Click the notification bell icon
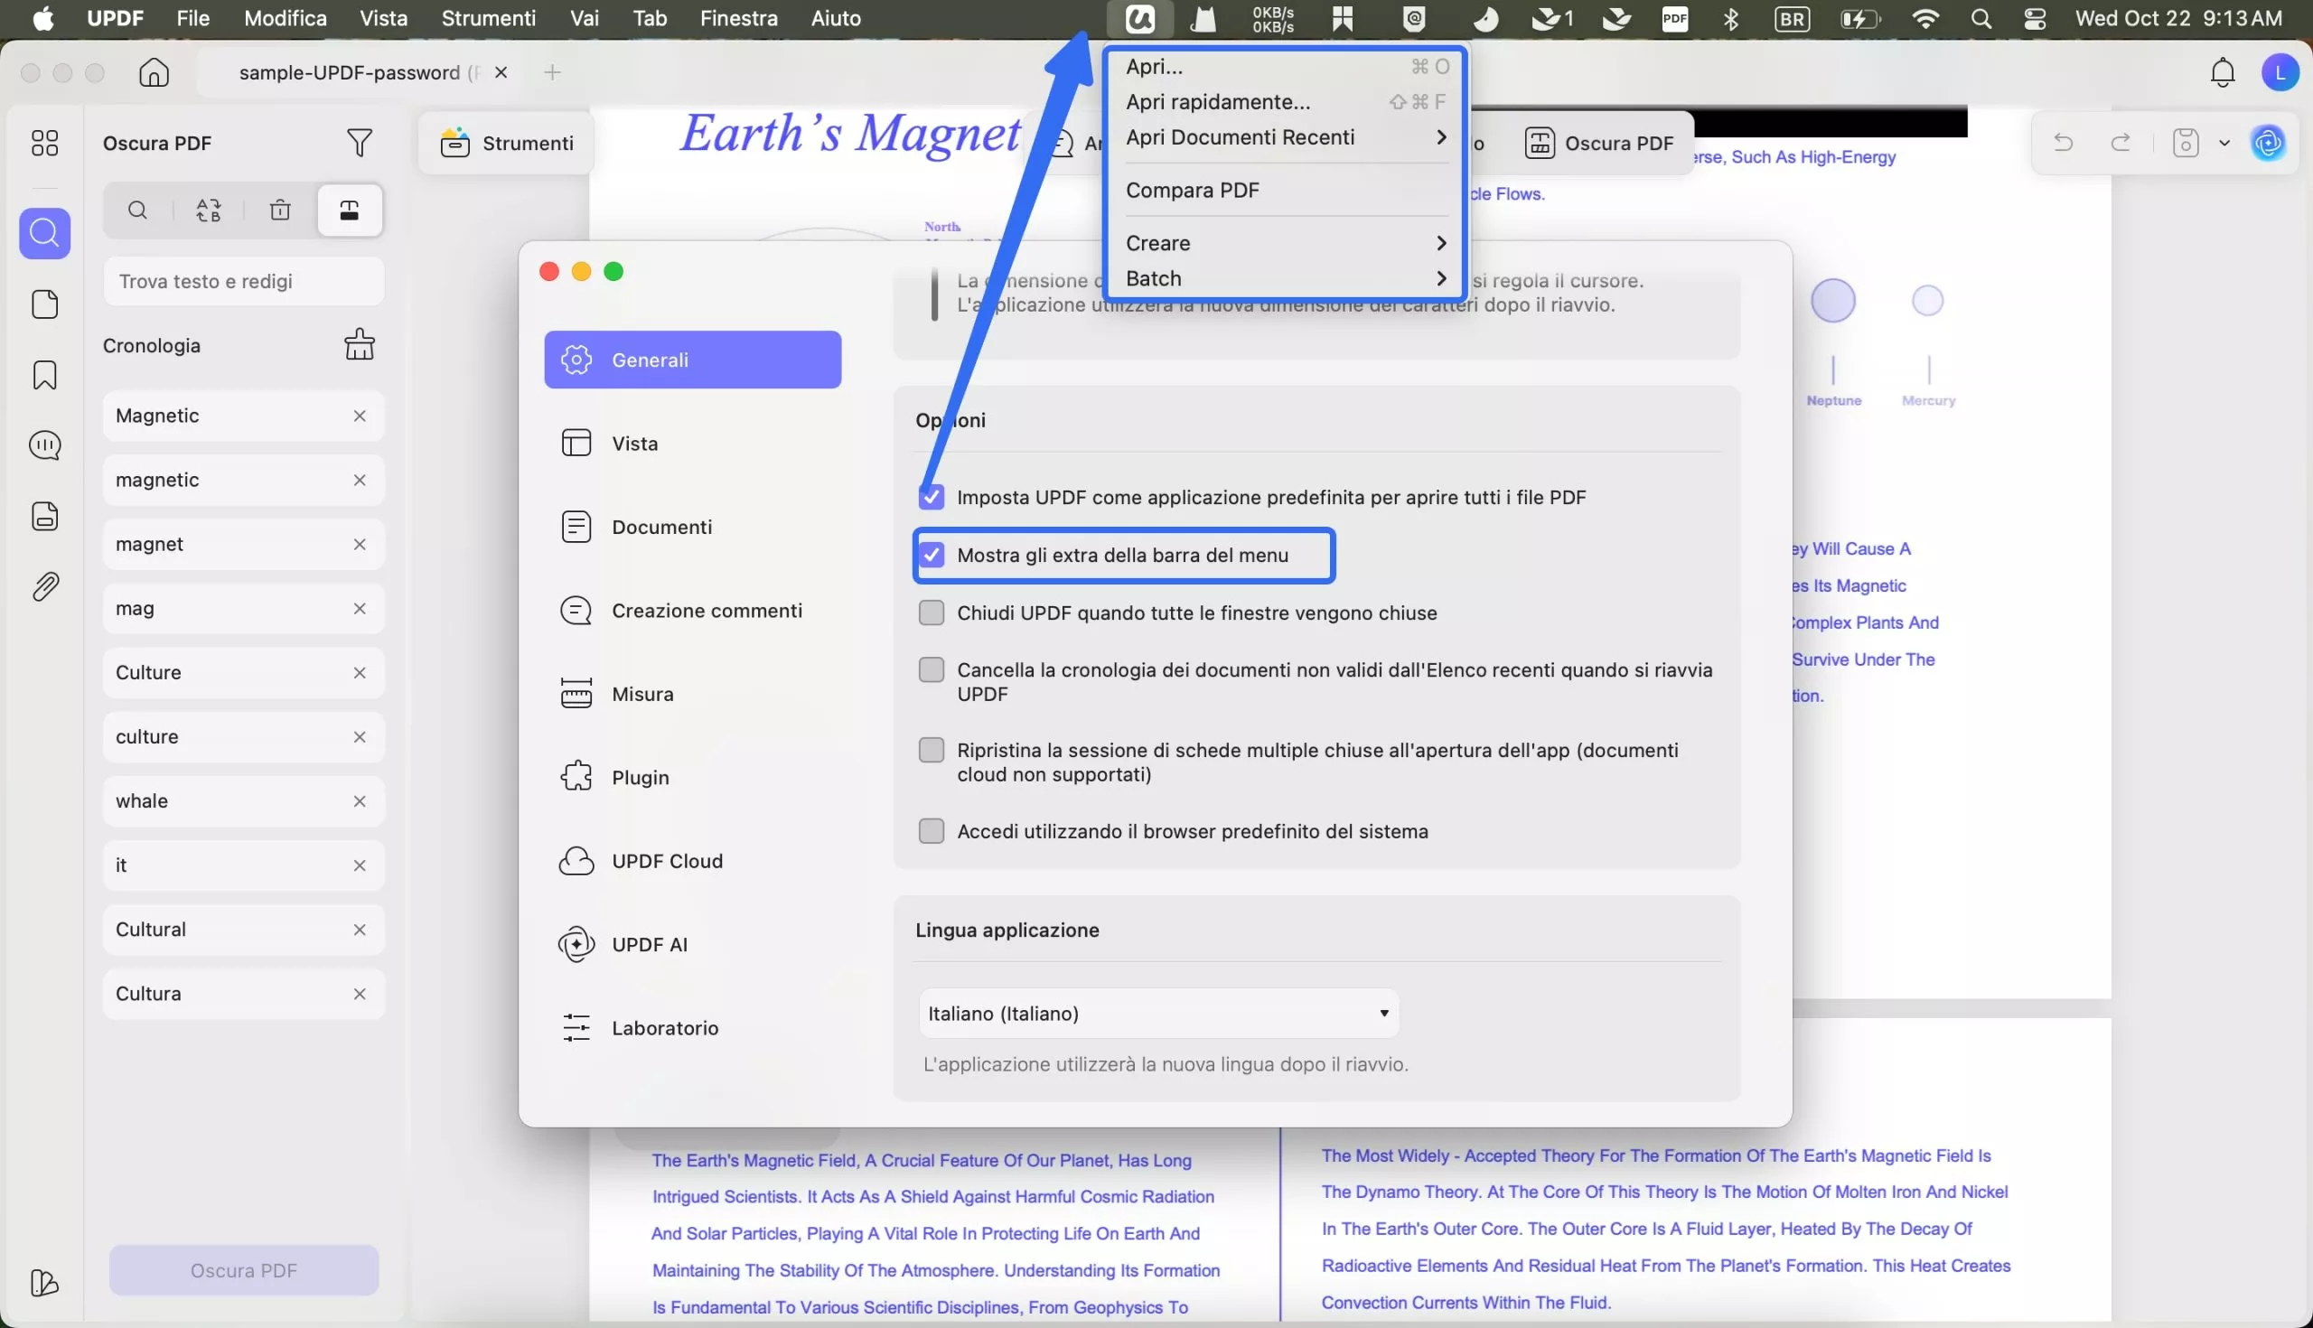Image resolution: width=2313 pixels, height=1328 pixels. point(2223,72)
